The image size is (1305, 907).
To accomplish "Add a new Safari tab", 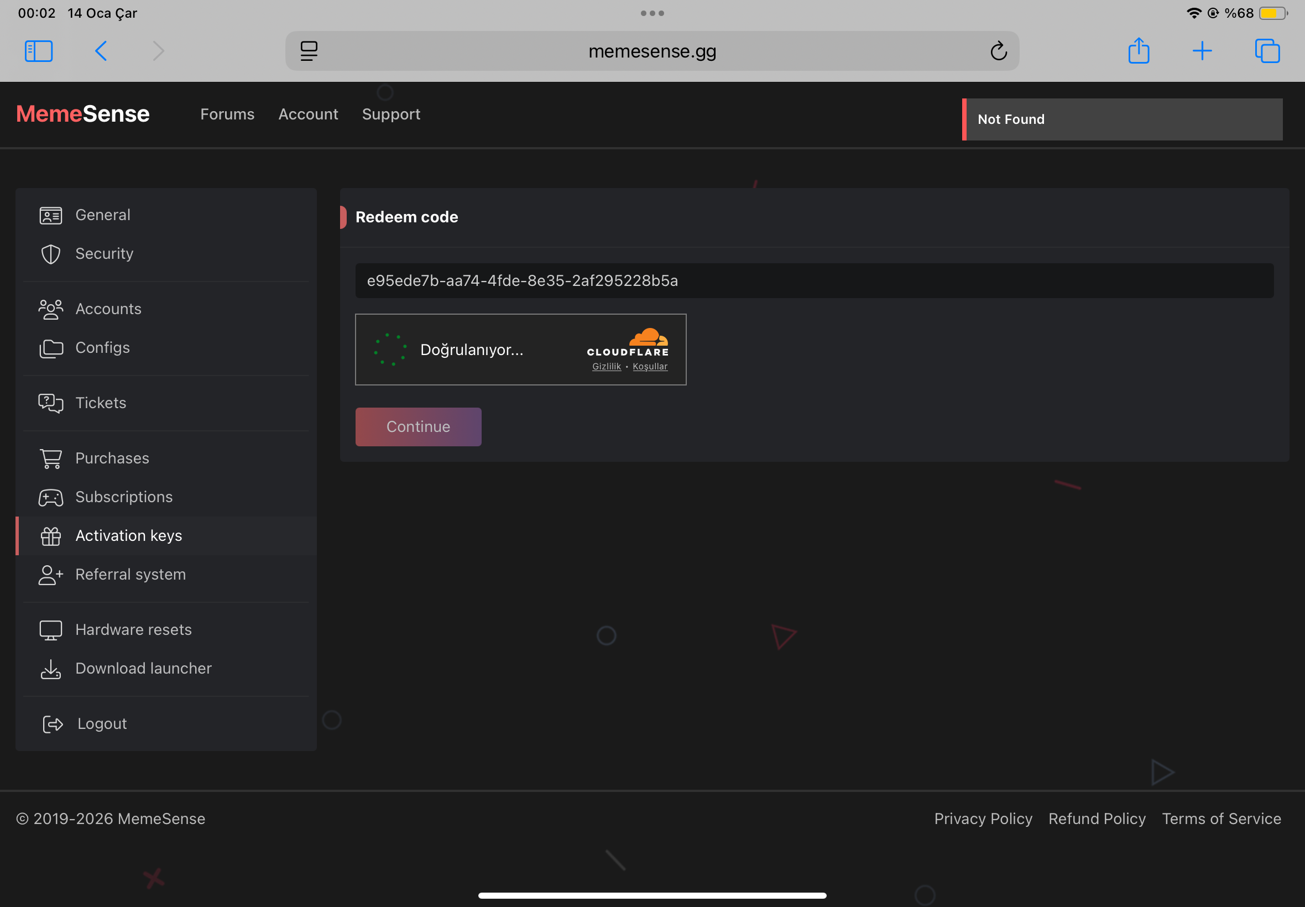I will [x=1202, y=51].
